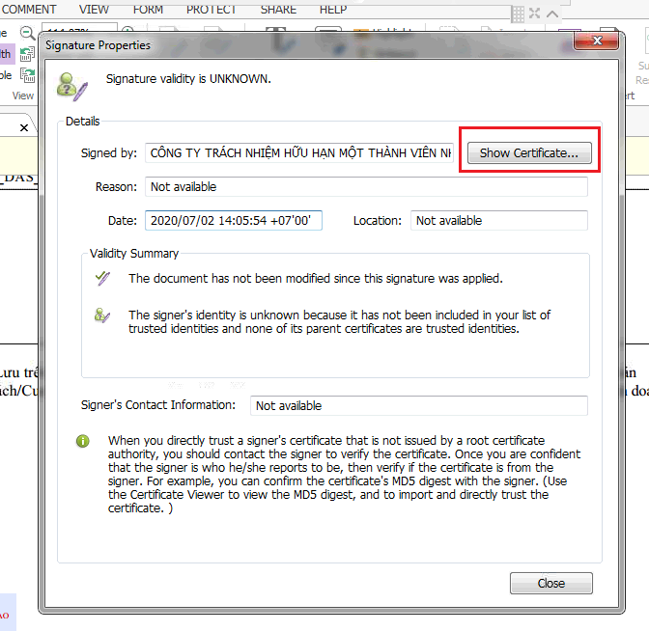Click the red X of Signature Properties
This screenshot has width=649, height=631.
(597, 41)
